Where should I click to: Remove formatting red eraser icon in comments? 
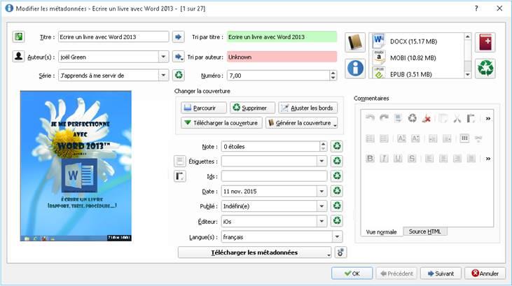[x=426, y=118]
